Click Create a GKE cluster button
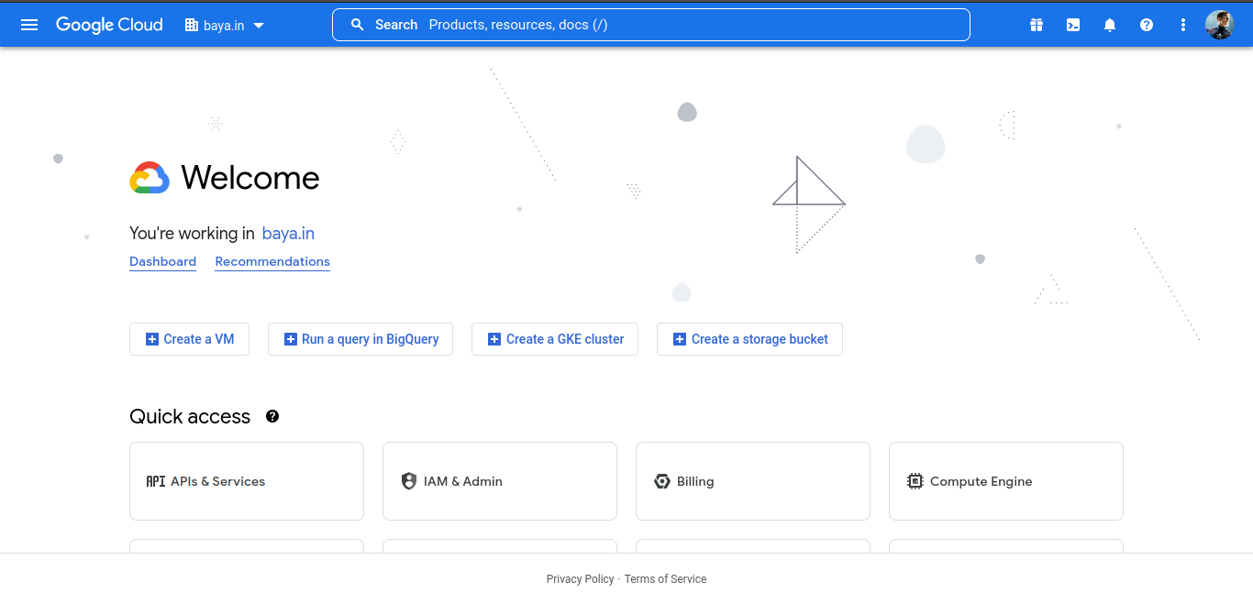The width and height of the screenshot is (1253, 604). (x=555, y=339)
